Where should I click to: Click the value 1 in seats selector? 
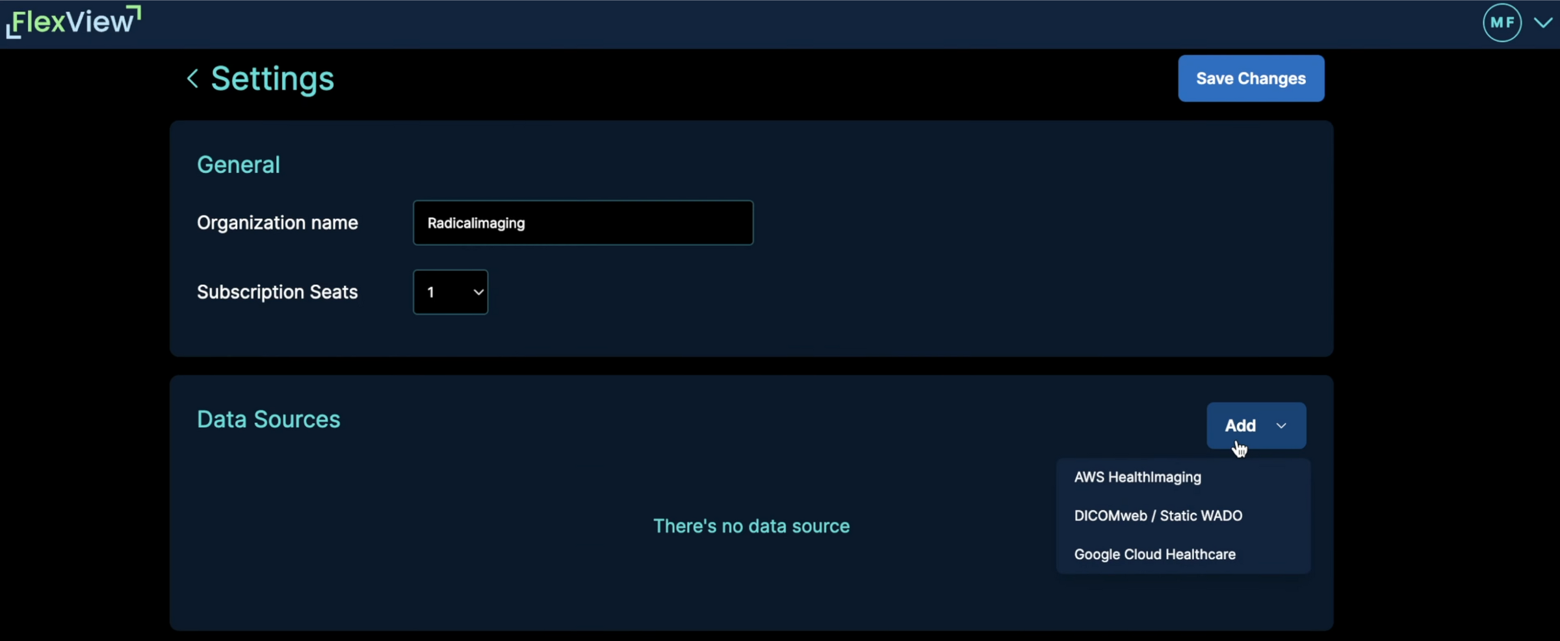click(431, 293)
